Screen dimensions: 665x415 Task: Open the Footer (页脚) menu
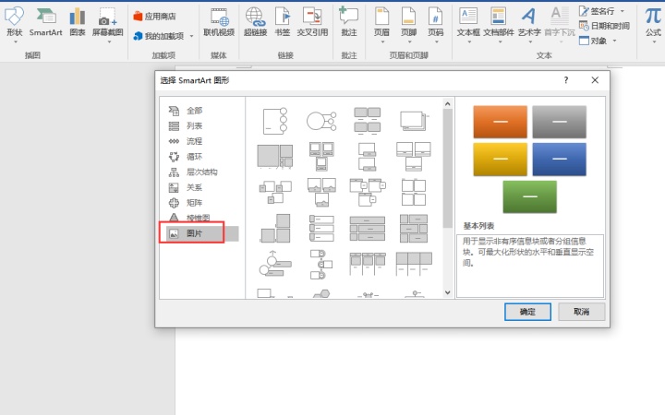coord(409,23)
